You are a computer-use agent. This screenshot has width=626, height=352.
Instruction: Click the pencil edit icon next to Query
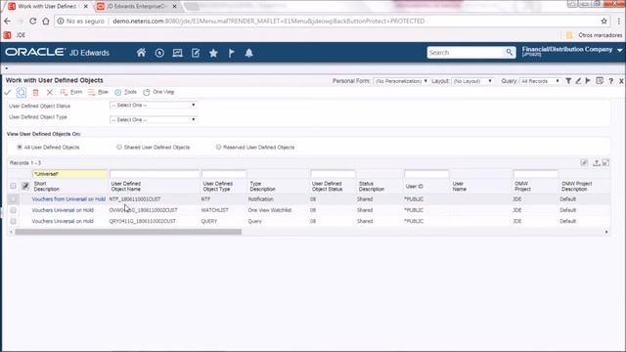[x=578, y=80]
